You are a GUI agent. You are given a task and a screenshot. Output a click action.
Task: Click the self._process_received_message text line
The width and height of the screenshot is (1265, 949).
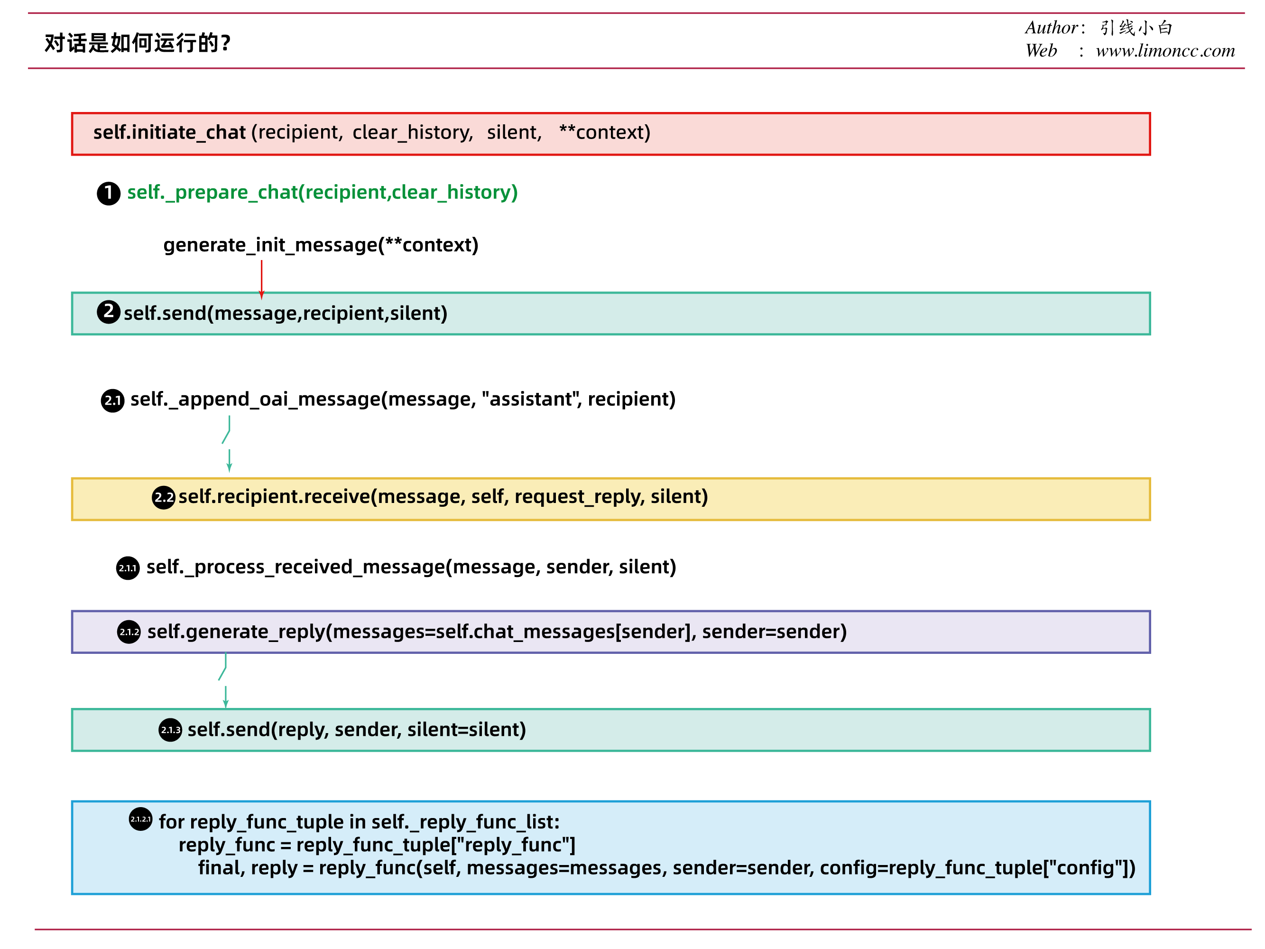click(411, 567)
